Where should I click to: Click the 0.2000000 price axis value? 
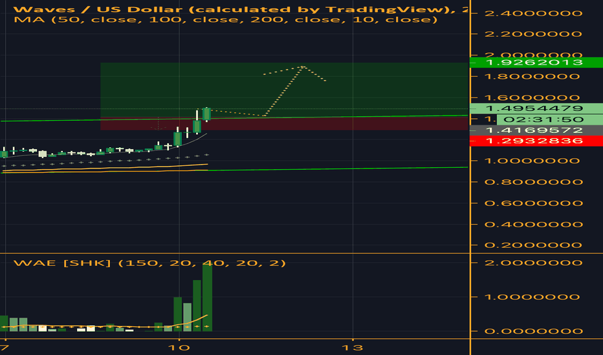pos(533,245)
